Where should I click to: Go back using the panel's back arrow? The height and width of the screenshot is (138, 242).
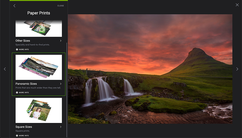pos(14,6)
